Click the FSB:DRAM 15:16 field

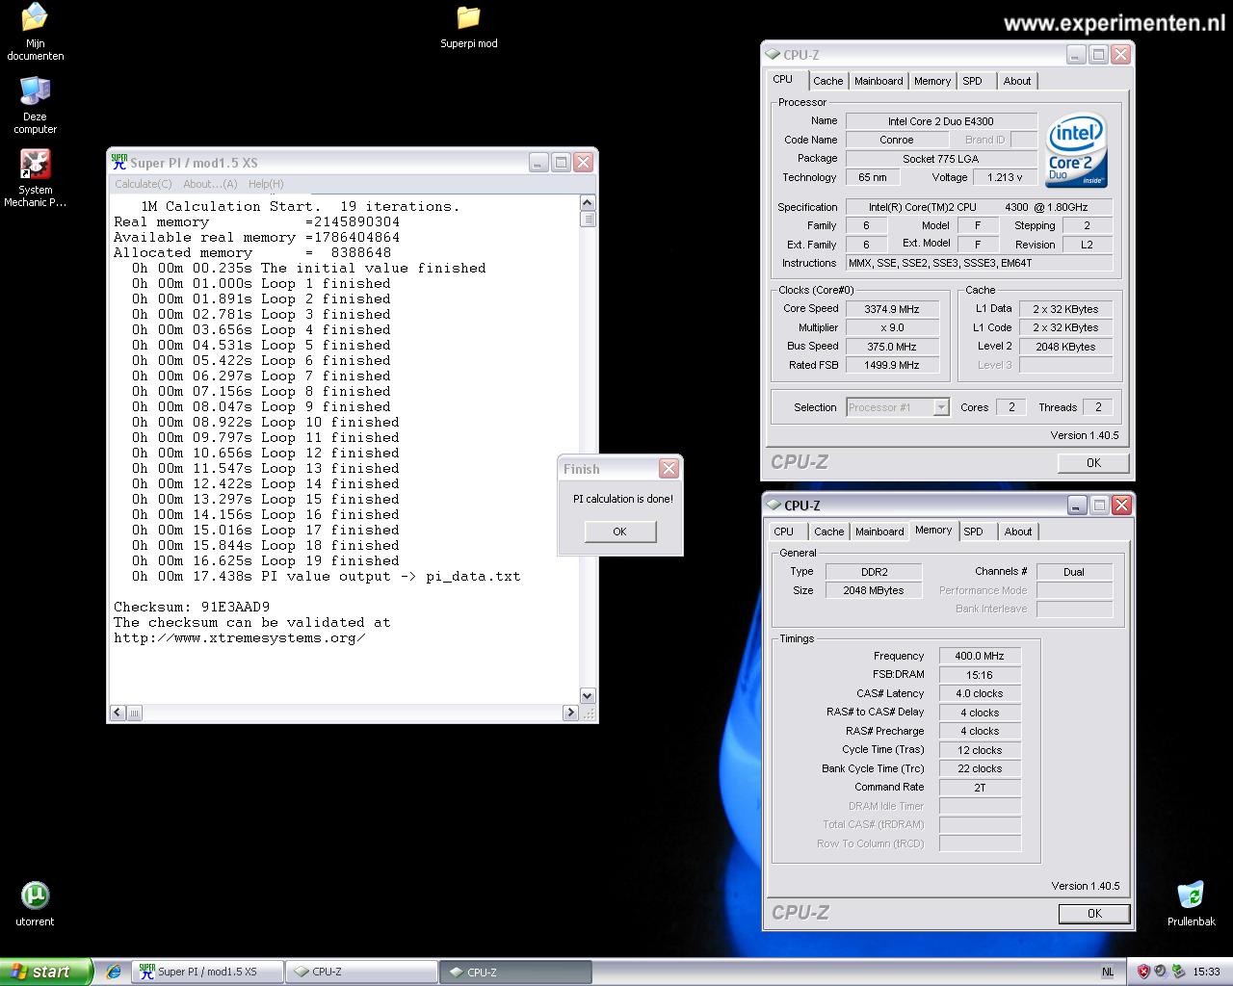point(980,675)
